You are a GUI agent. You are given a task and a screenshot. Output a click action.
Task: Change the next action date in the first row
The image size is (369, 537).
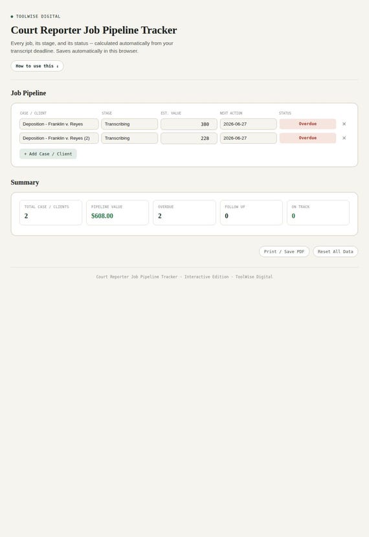tap(248, 124)
